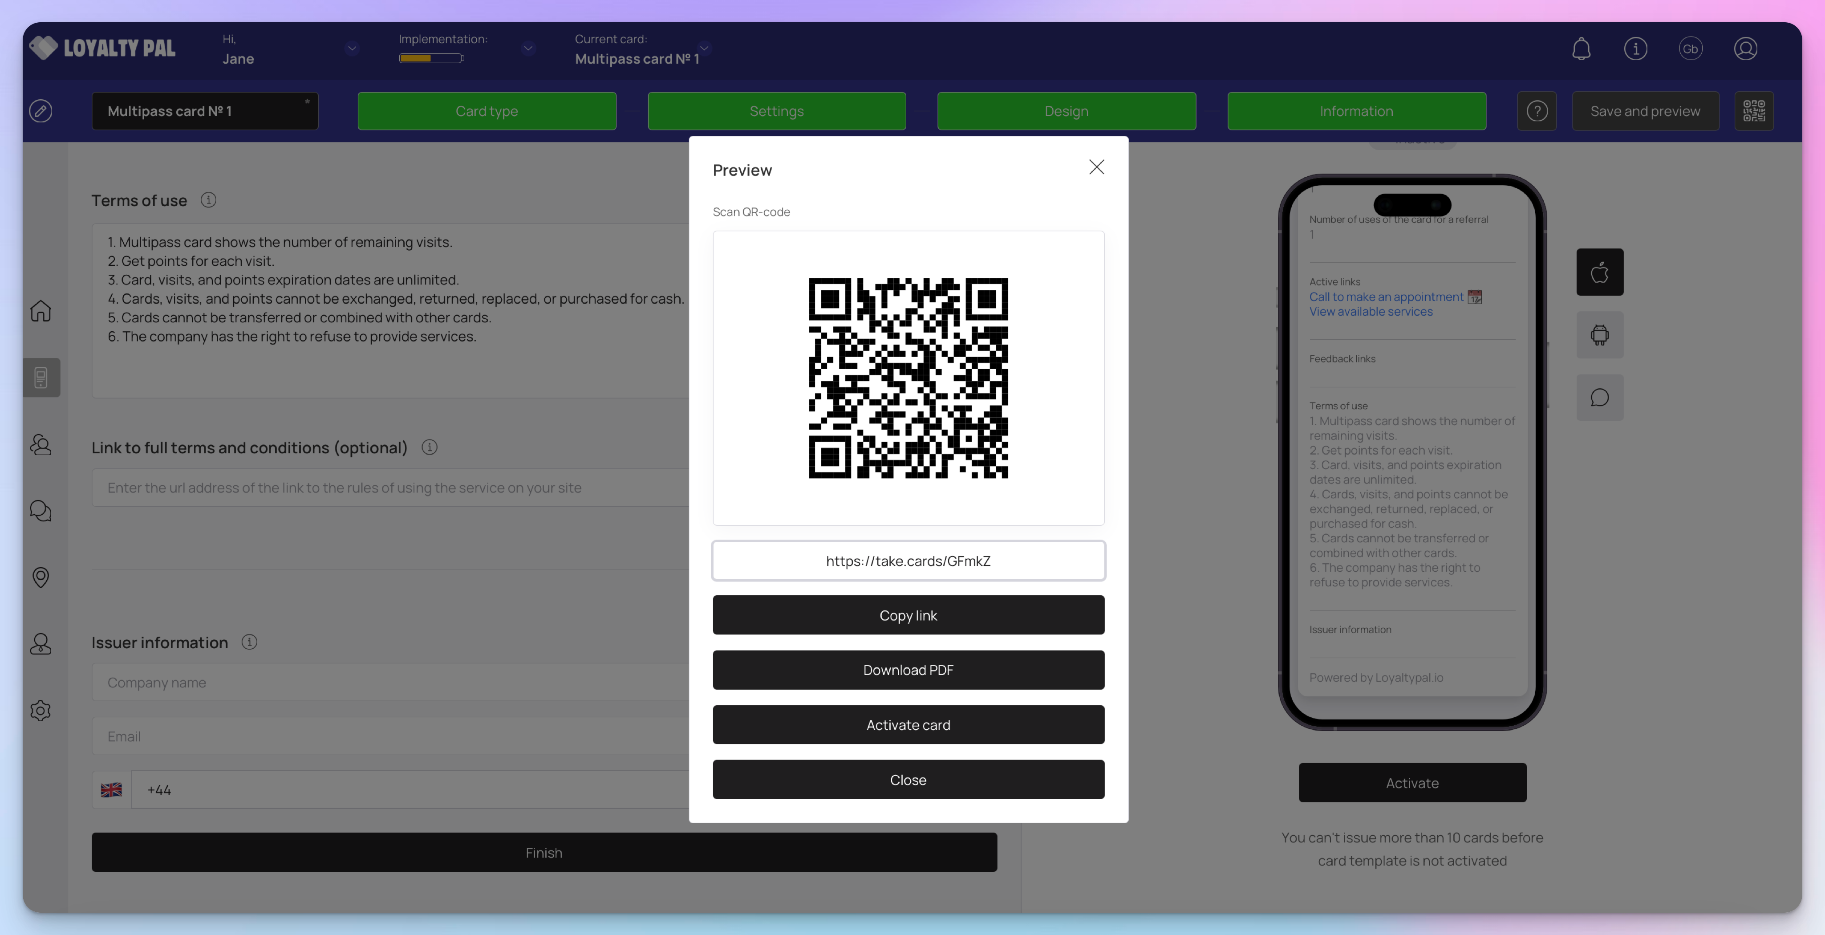Screen dimensions: 1825x935
Task: Expand the Implementation progress dropdown
Action: 528,49
